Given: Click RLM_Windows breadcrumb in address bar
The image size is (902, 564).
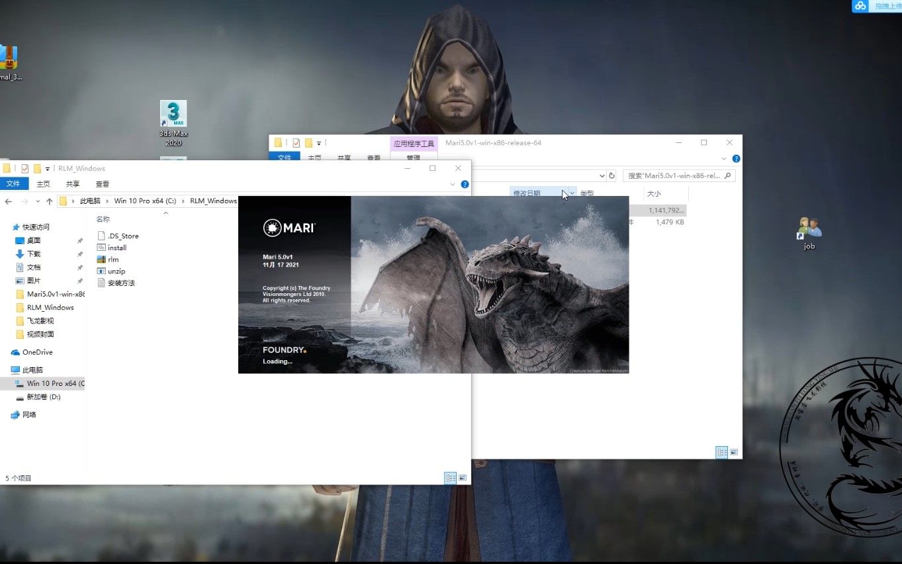Looking at the screenshot, I should pos(213,201).
